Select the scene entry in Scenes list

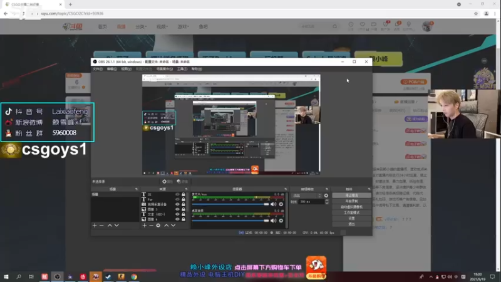(115, 194)
